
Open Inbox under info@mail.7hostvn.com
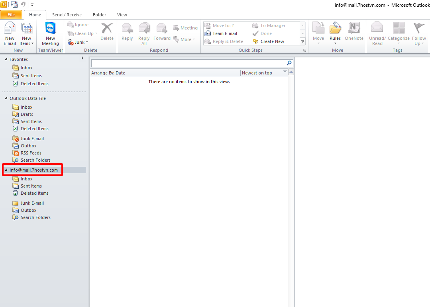(x=22, y=179)
